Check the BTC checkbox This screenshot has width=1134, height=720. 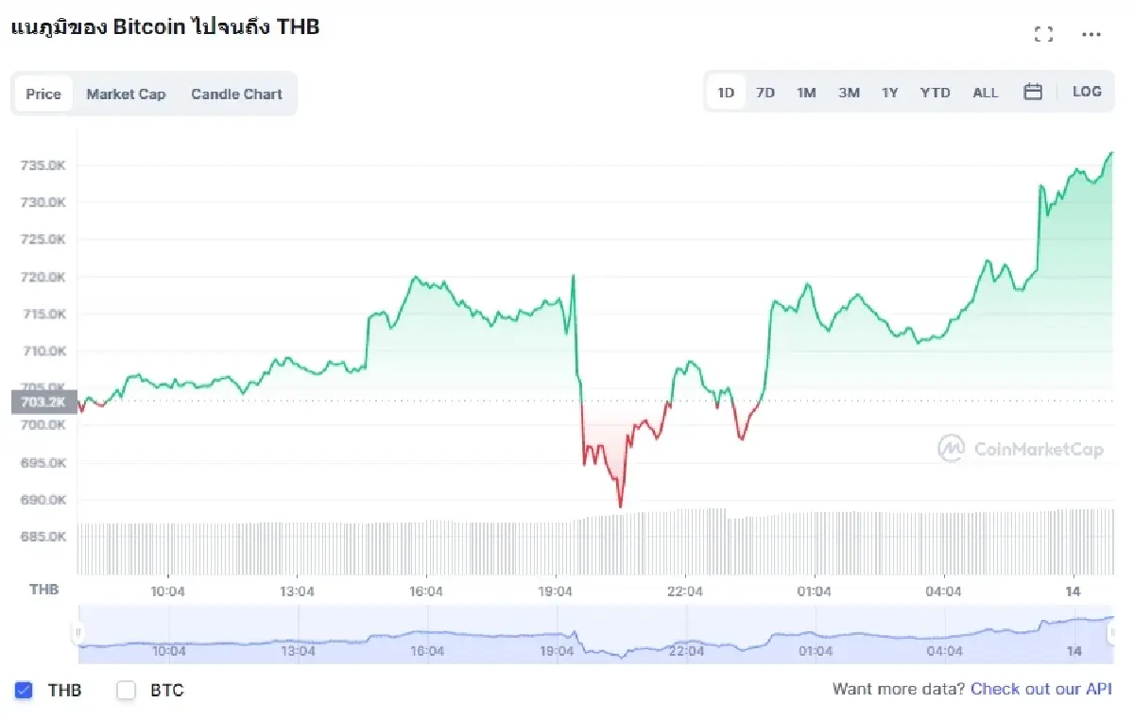click(x=126, y=691)
